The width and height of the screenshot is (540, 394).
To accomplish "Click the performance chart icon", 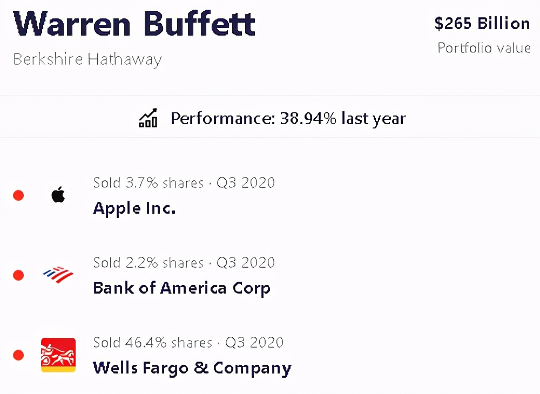I will (x=148, y=118).
